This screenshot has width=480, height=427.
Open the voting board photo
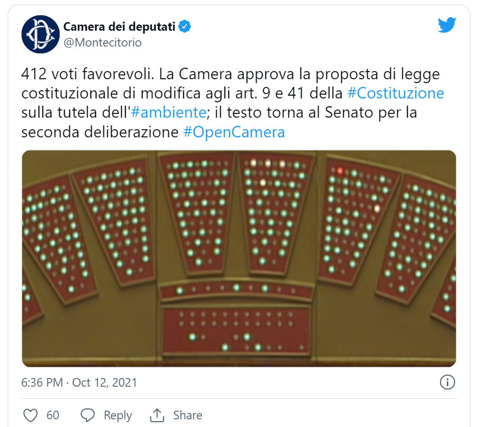tap(239, 258)
